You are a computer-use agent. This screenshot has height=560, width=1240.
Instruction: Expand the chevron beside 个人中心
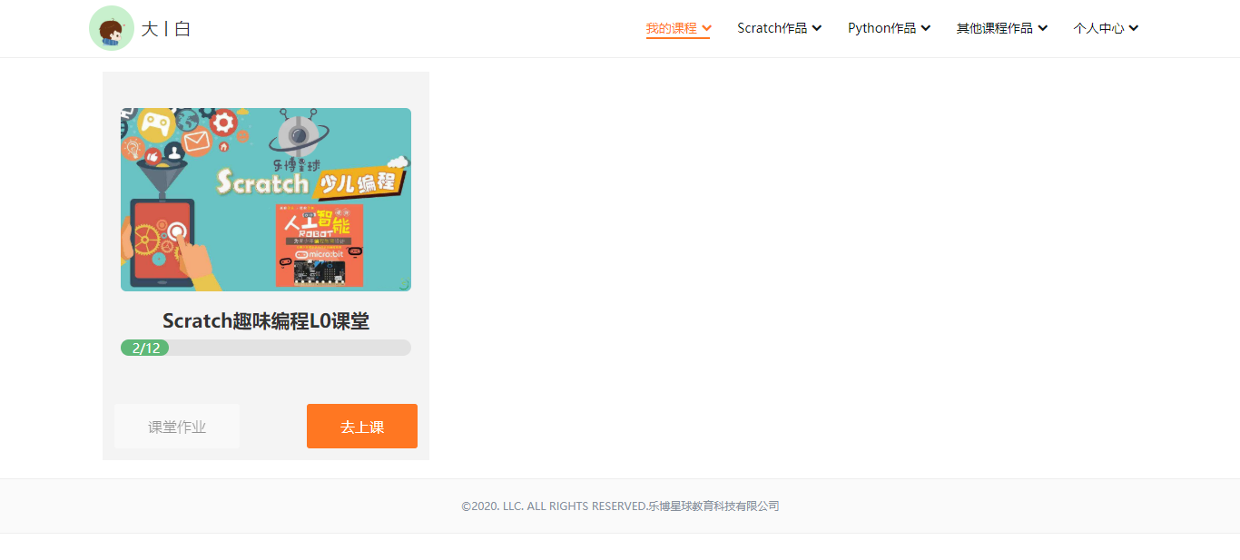1134,28
